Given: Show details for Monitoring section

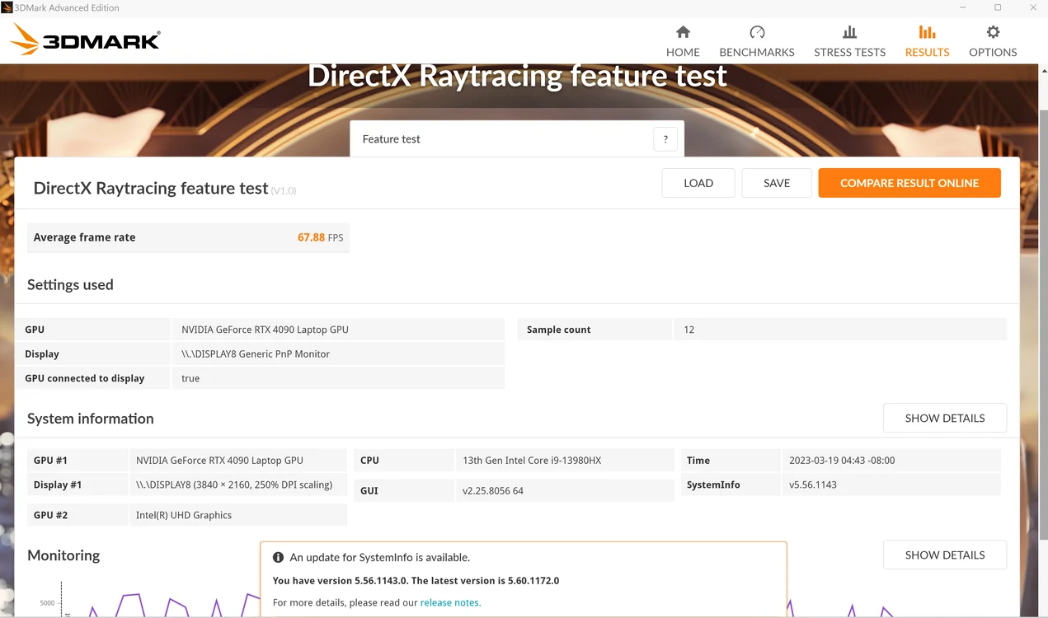Looking at the screenshot, I should point(945,555).
